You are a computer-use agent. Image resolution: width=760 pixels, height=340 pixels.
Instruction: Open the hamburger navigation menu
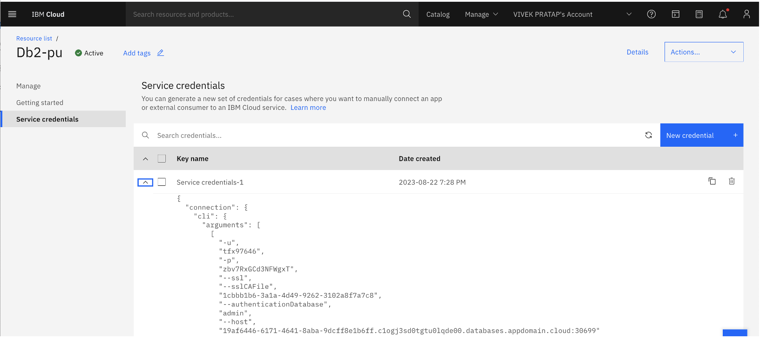[x=13, y=14]
